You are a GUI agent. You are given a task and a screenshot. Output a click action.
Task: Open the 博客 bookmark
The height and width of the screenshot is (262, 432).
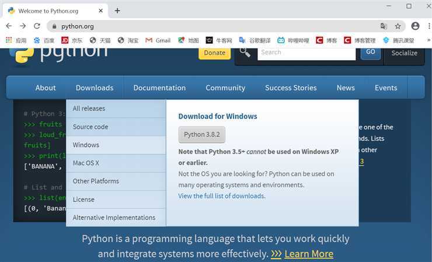coord(326,40)
